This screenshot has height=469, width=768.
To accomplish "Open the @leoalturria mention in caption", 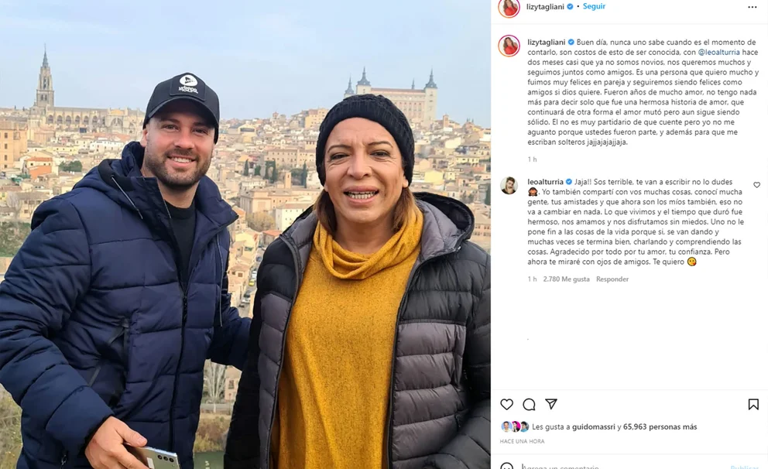I will point(718,52).
